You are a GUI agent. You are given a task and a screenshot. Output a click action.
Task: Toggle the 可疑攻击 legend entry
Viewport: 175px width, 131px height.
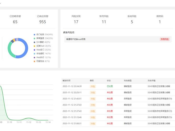click(42, 61)
